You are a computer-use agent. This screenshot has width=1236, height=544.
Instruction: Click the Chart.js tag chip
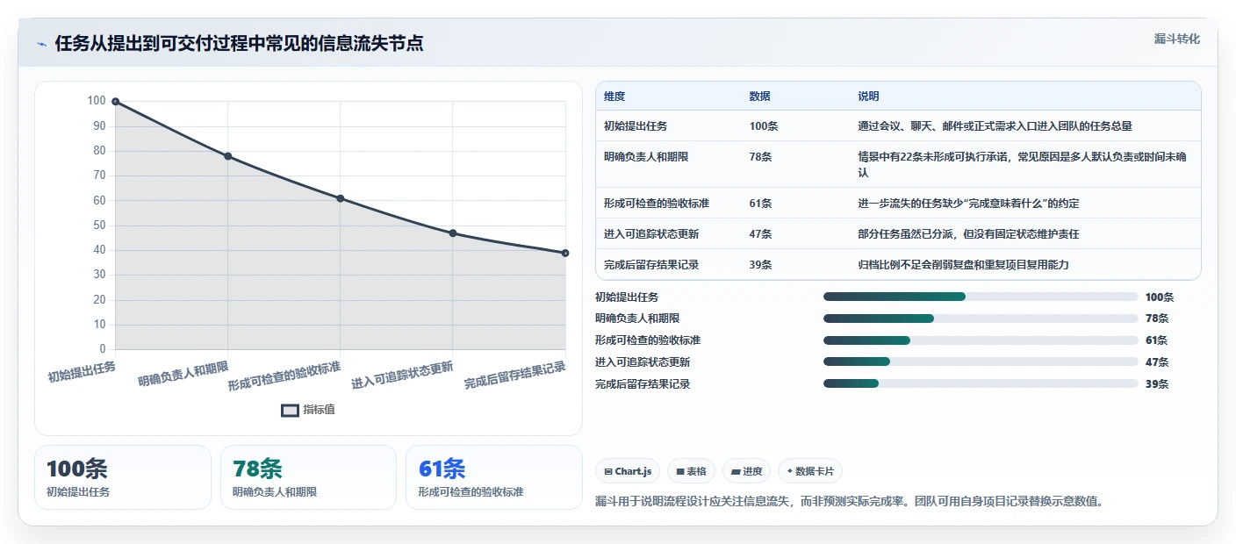pos(628,471)
